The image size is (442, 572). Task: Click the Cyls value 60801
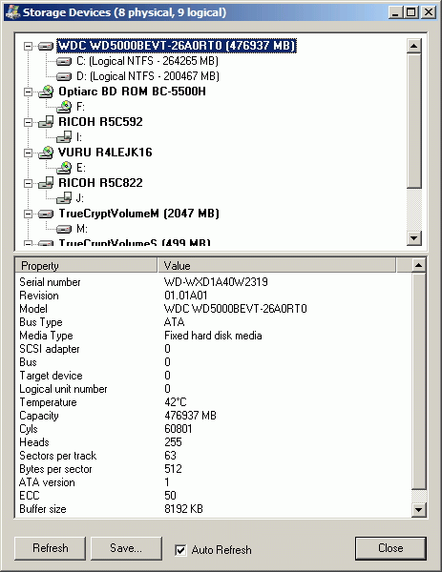(x=179, y=429)
